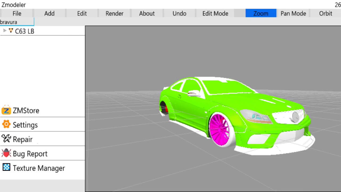This screenshot has width=341, height=192.
Task: Click the Texture Manager checkered icon
Action: [x=6, y=167]
